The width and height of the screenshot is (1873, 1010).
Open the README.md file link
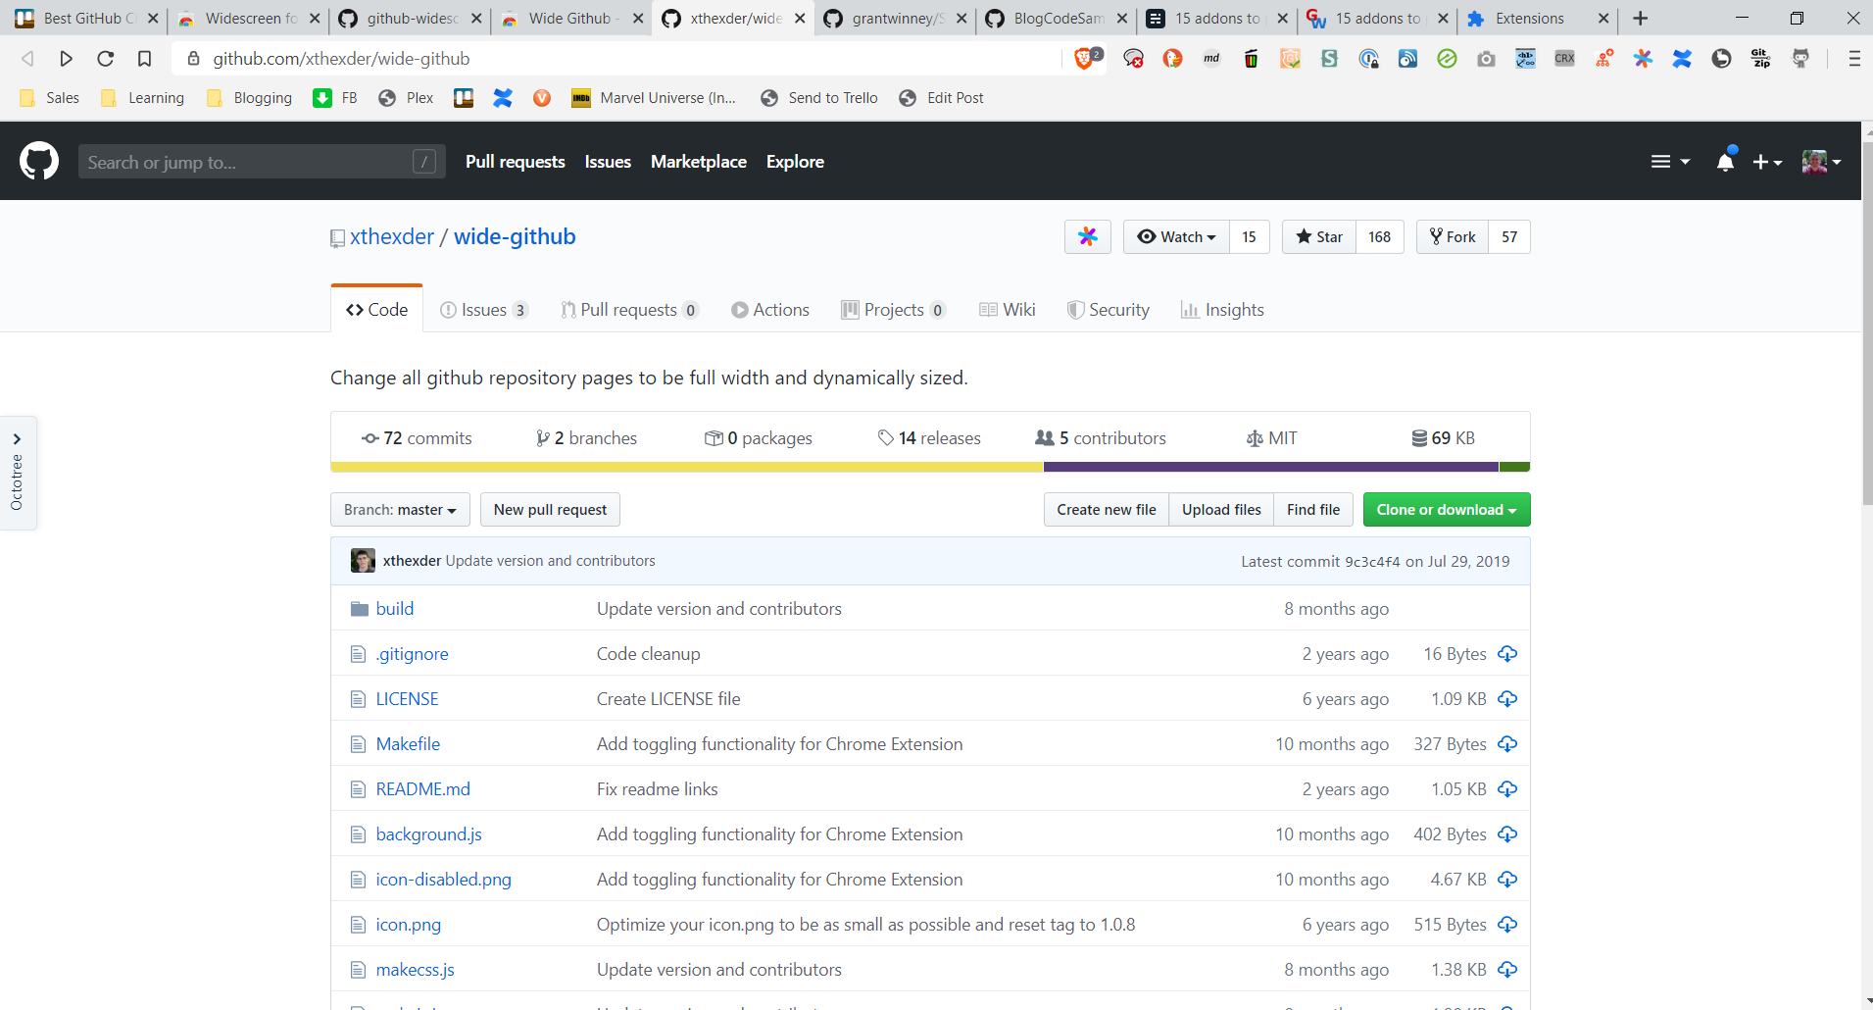coord(422,789)
